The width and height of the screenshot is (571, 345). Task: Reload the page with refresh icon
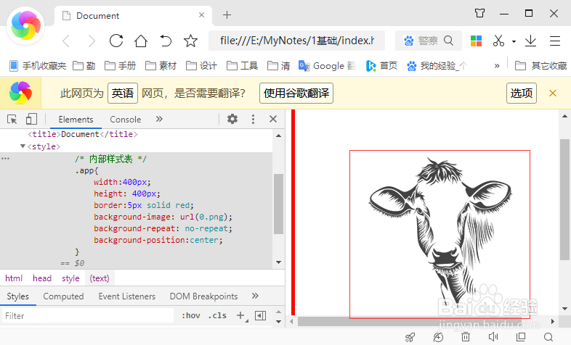[116, 41]
